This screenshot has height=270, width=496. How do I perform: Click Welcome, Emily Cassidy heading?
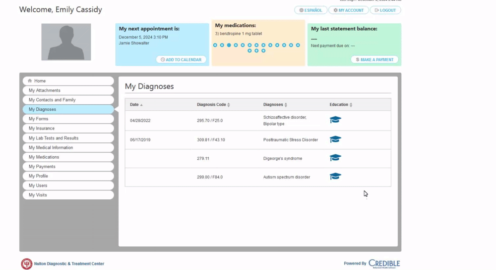(61, 9)
